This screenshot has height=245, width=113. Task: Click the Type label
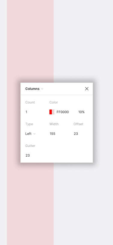pyautogui.click(x=29, y=124)
